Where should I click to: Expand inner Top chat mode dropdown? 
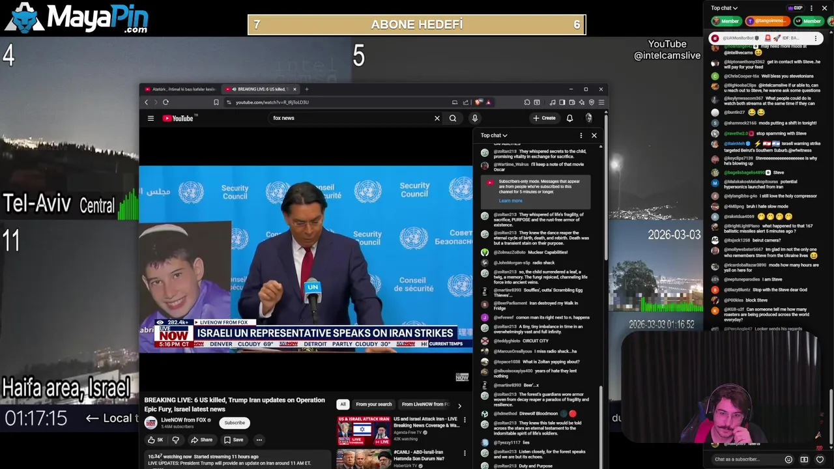point(494,135)
